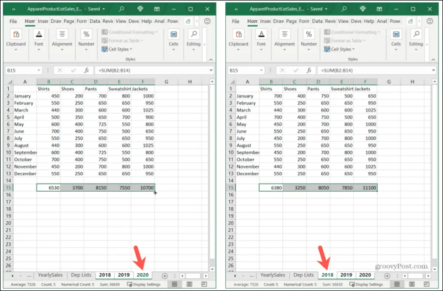
Task: Open Clipboard group in right window
Action: pos(238,40)
